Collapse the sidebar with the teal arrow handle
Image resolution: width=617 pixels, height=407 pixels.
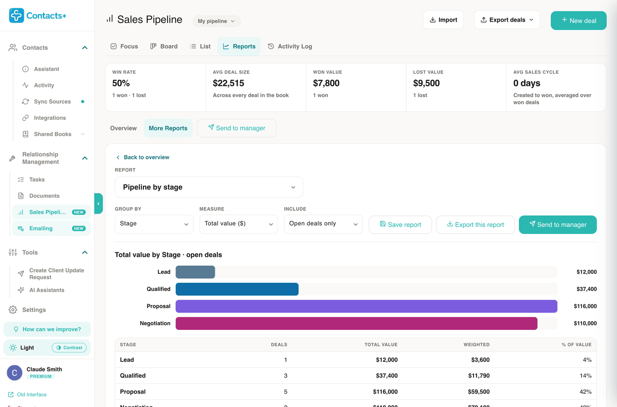pyautogui.click(x=98, y=203)
